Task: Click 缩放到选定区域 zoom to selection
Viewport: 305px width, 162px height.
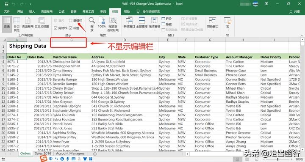Action: (113, 24)
